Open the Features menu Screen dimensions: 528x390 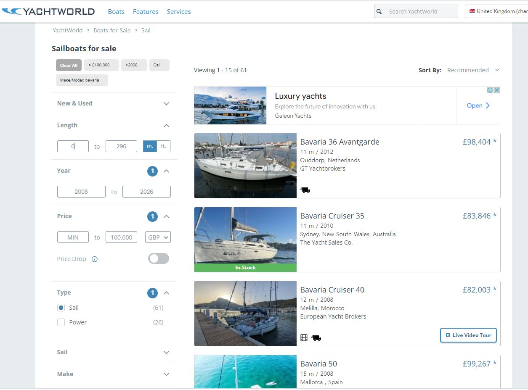(146, 11)
